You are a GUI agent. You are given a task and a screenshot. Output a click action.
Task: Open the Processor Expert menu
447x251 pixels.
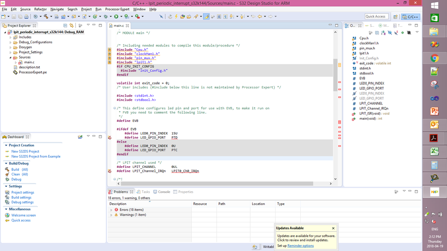click(x=117, y=9)
